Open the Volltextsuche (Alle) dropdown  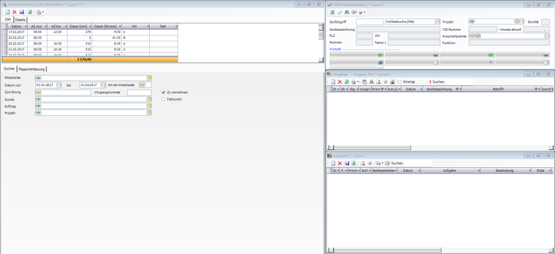point(436,22)
